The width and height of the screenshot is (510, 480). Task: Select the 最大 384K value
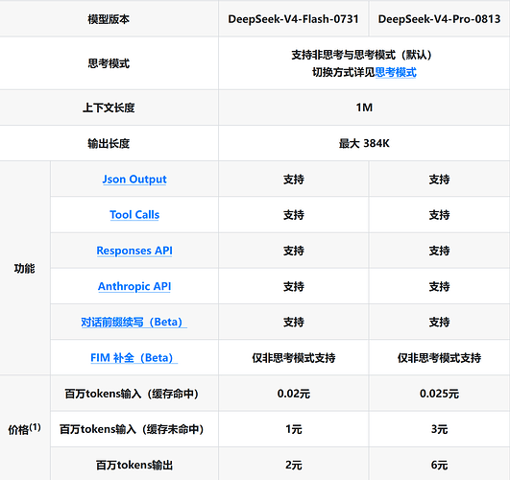pyautogui.click(x=364, y=143)
